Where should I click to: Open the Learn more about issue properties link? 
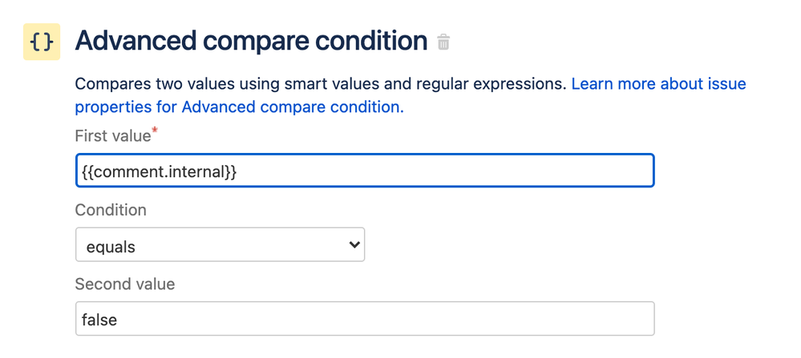tap(657, 83)
